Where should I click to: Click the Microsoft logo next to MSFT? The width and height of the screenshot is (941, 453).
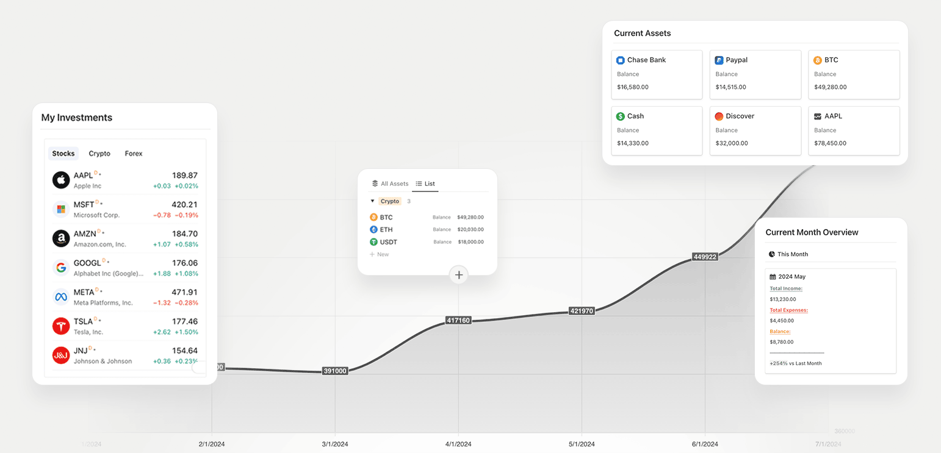pos(60,209)
